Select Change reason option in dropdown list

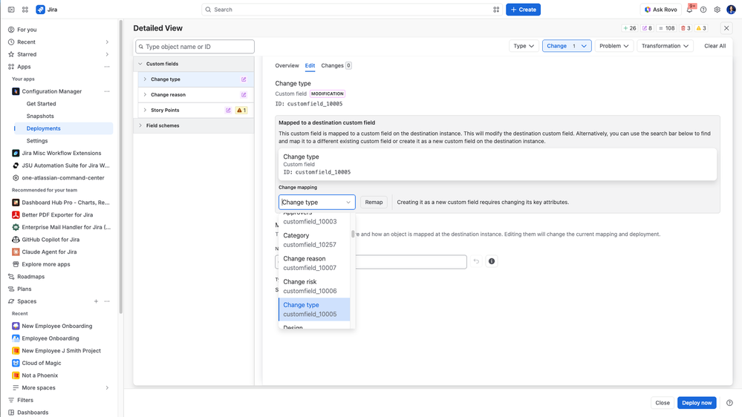314,263
